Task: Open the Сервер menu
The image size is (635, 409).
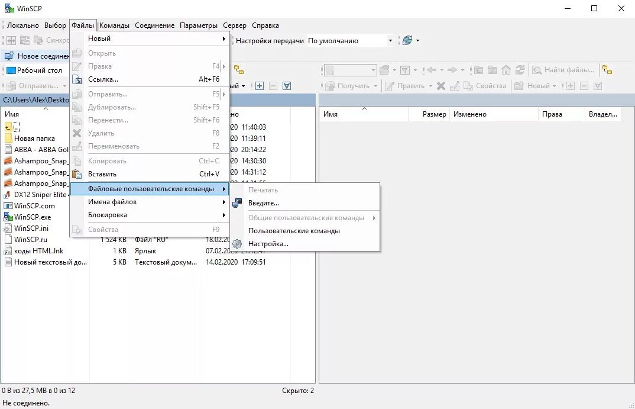Action: [x=235, y=25]
